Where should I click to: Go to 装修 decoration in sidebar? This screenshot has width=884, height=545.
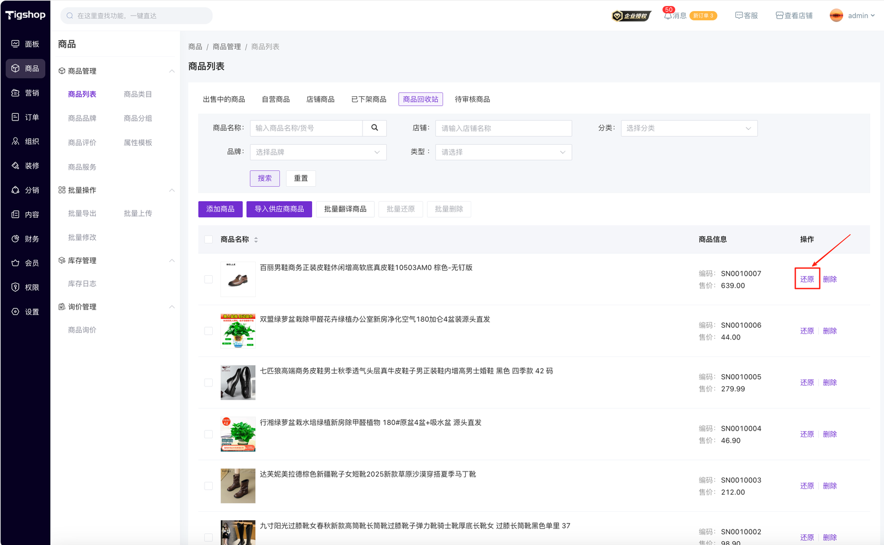click(15, 166)
